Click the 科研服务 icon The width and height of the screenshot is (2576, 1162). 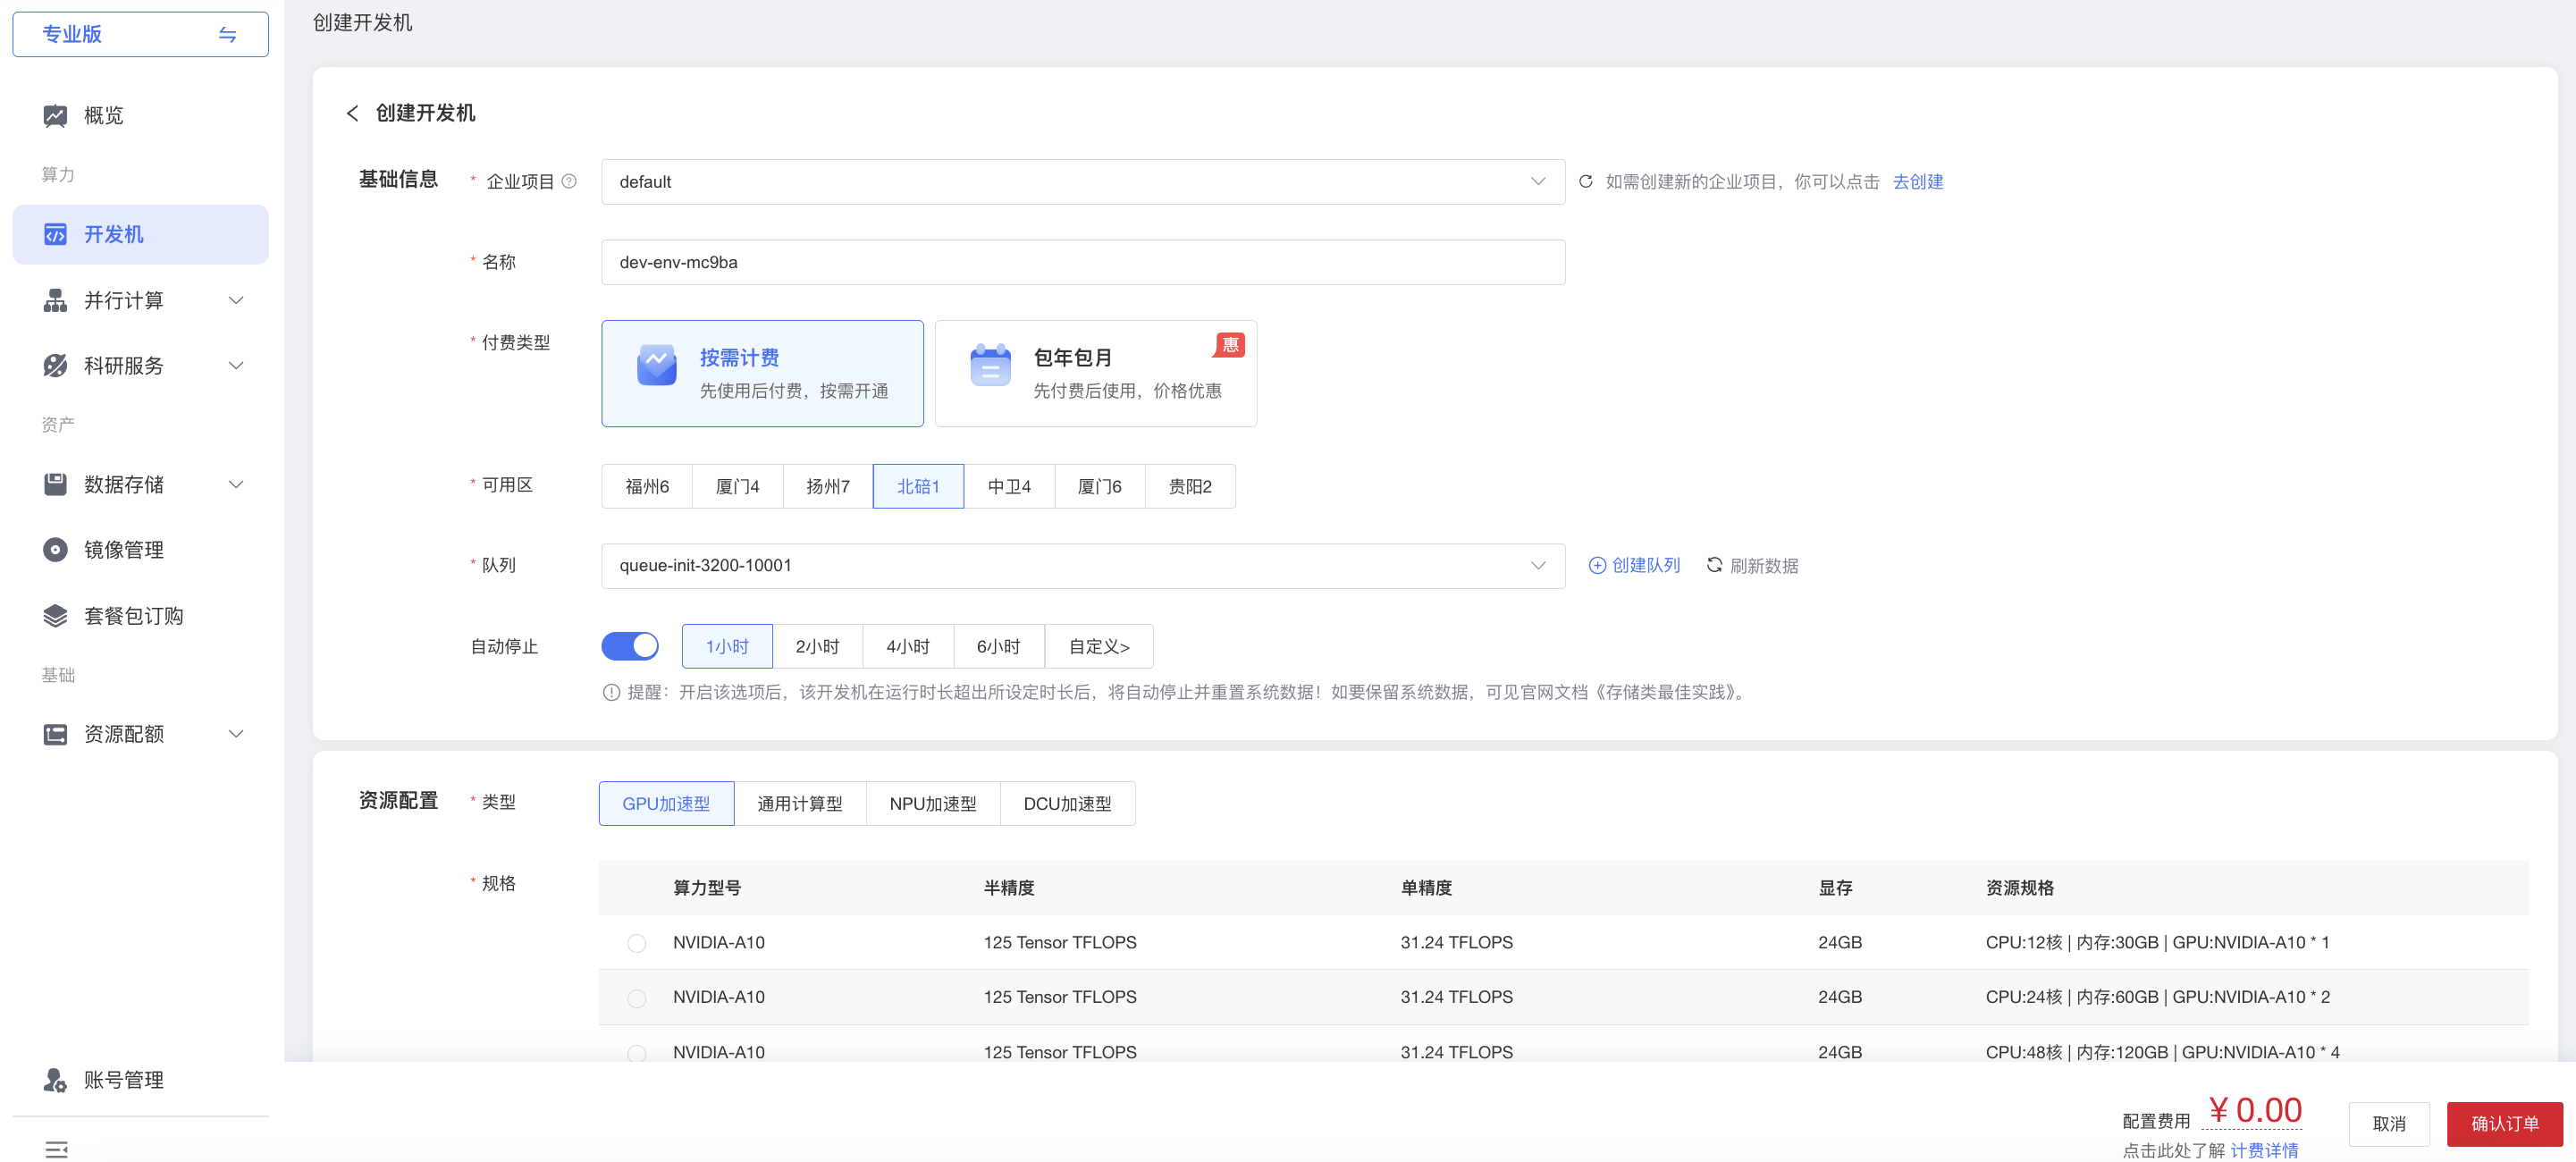(x=55, y=365)
